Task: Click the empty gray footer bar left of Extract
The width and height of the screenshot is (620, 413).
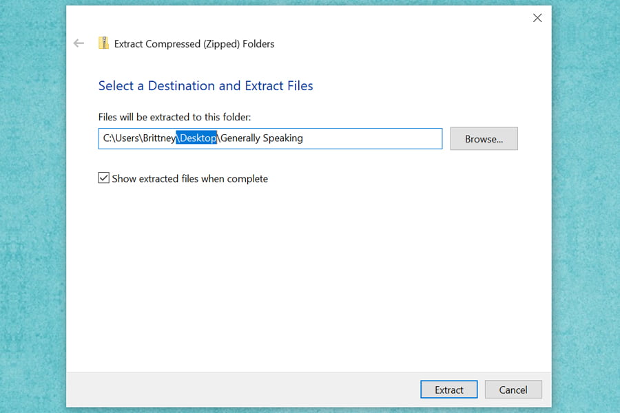Action: click(237, 390)
